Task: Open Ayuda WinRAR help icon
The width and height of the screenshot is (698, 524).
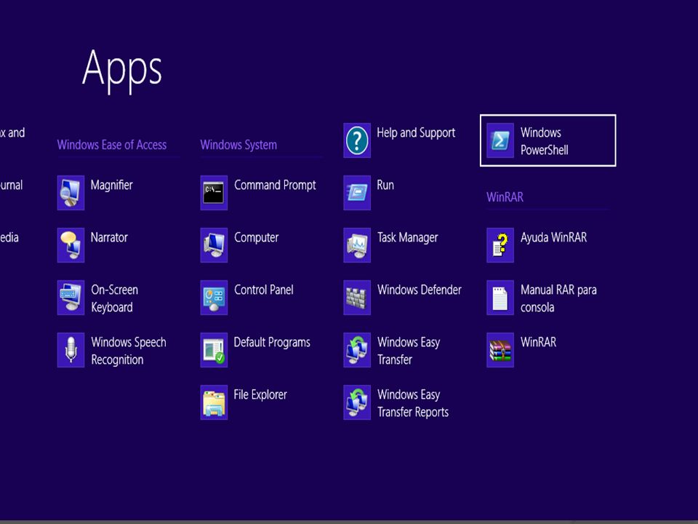Action: point(500,245)
